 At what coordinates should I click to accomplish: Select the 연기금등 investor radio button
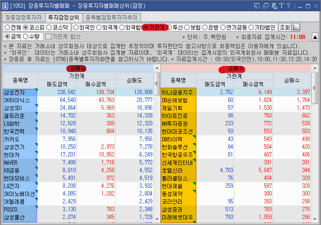click(223, 27)
